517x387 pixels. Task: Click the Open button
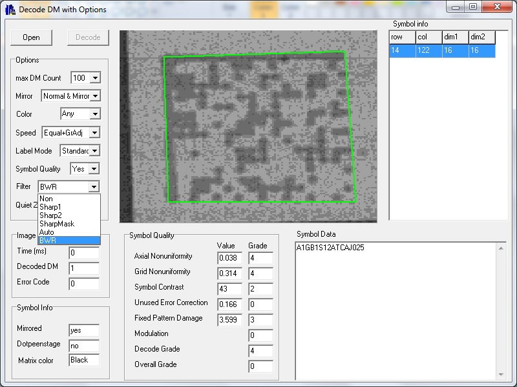[31, 37]
